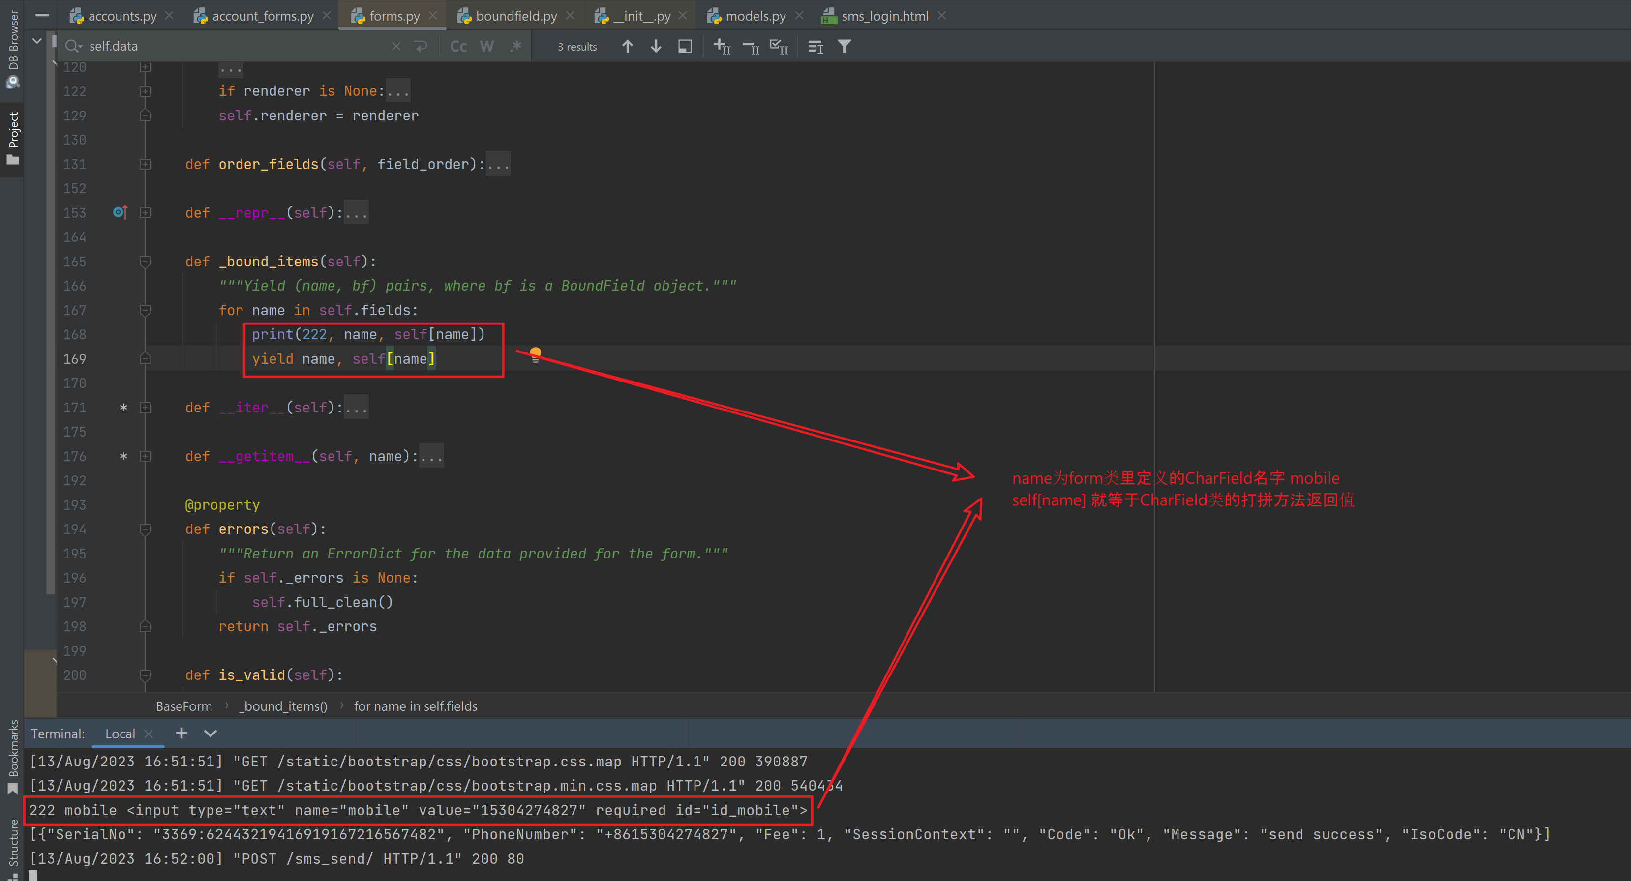Viewport: 1631px width, 881px height.
Task: Go to next search occurrence arrow
Action: click(656, 46)
